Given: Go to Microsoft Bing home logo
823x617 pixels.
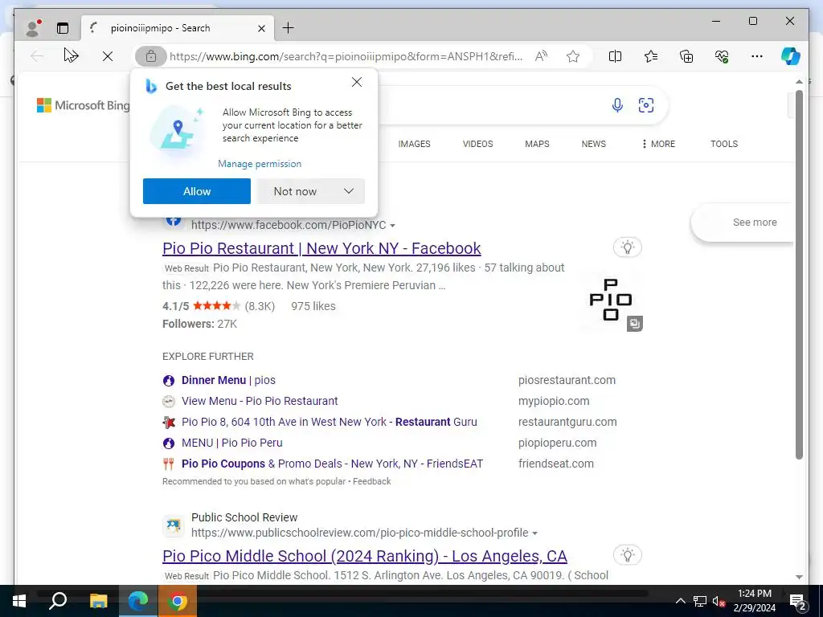Looking at the screenshot, I should pyautogui.click(x=83, y=105).
